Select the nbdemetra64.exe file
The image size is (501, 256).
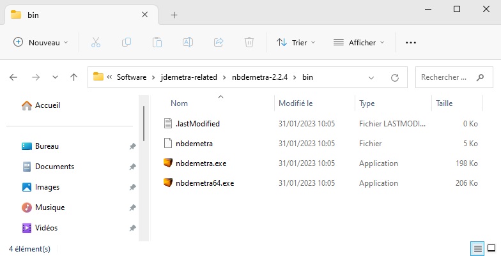click(x=204, y=183)
